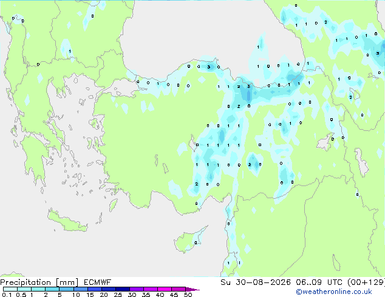Click the palest cyan 0.1 mm swatch
Image resolution: width=385 pixels, height=297 pixels.
(x=10, y=289)
